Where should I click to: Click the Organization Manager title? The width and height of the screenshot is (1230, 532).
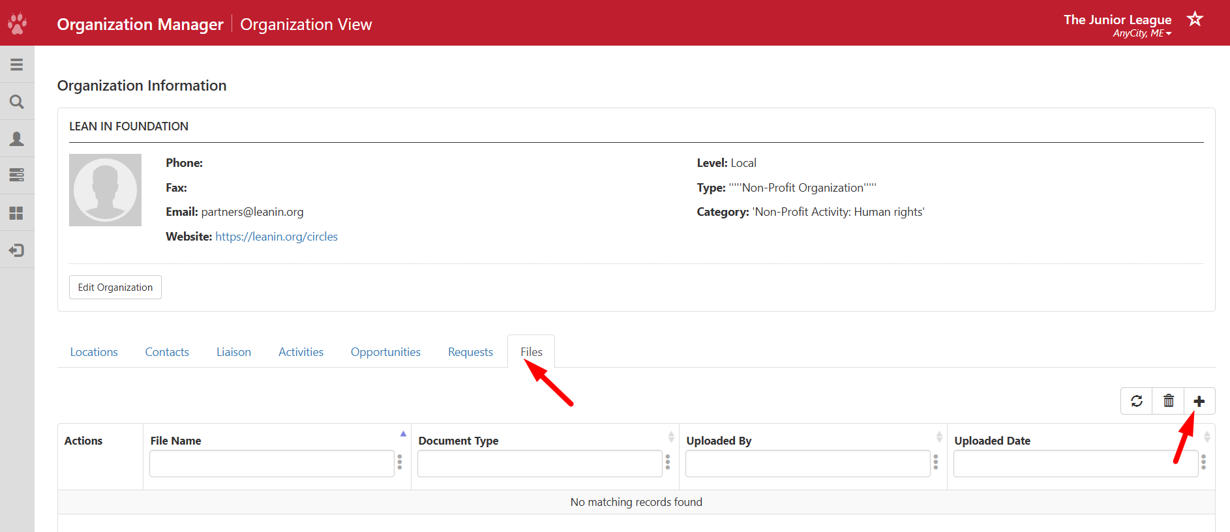point(140,24)
